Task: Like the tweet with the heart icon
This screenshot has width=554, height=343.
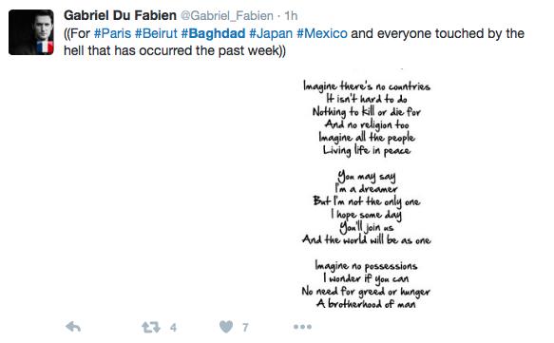Action: pos(226,327)
